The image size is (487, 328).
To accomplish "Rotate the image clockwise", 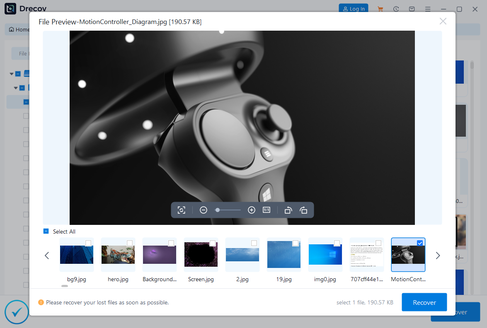I will click(x=304, y=210).
